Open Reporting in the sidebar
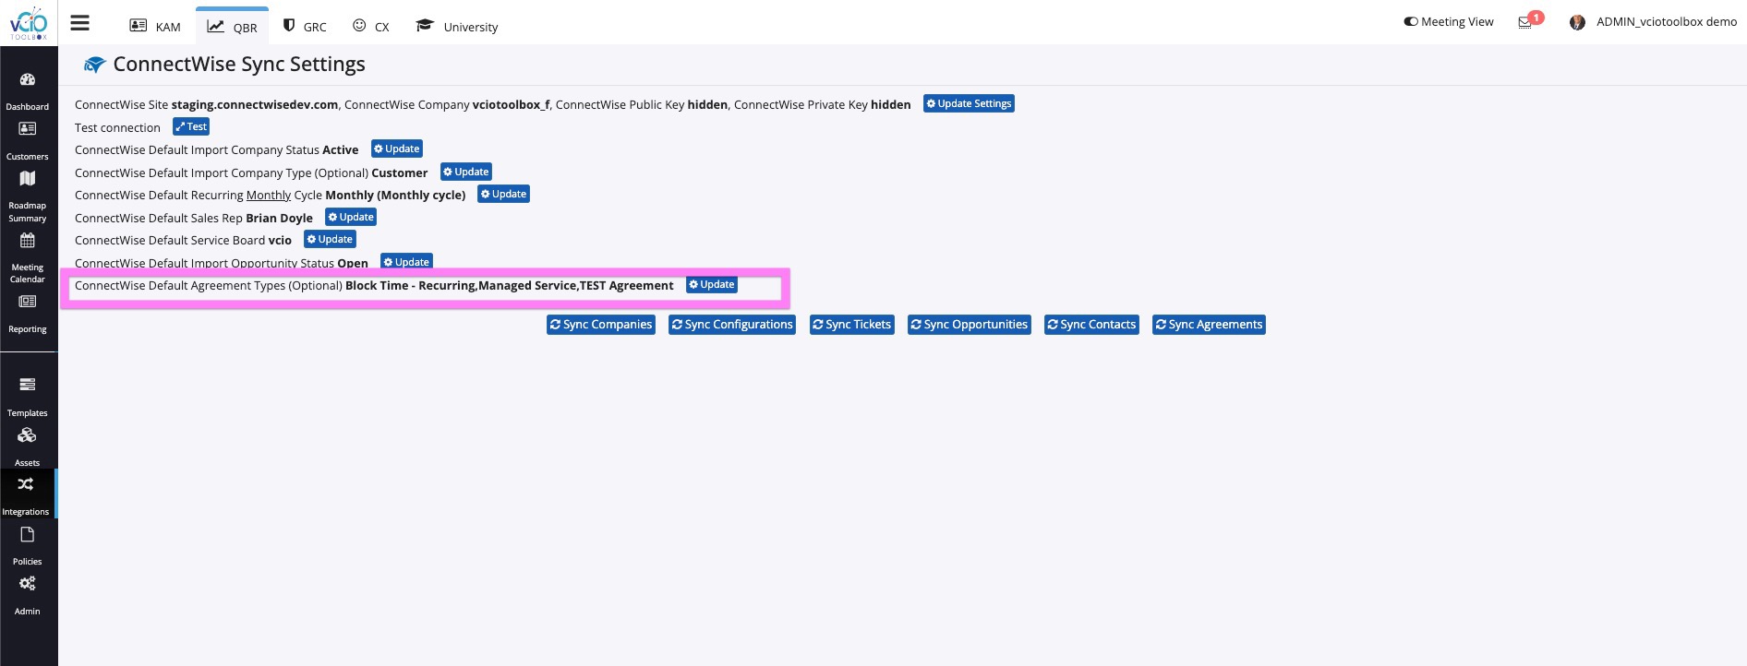The height and width of the screenshot is (666, 1747). pyautogui.click(x=28, y=314)
